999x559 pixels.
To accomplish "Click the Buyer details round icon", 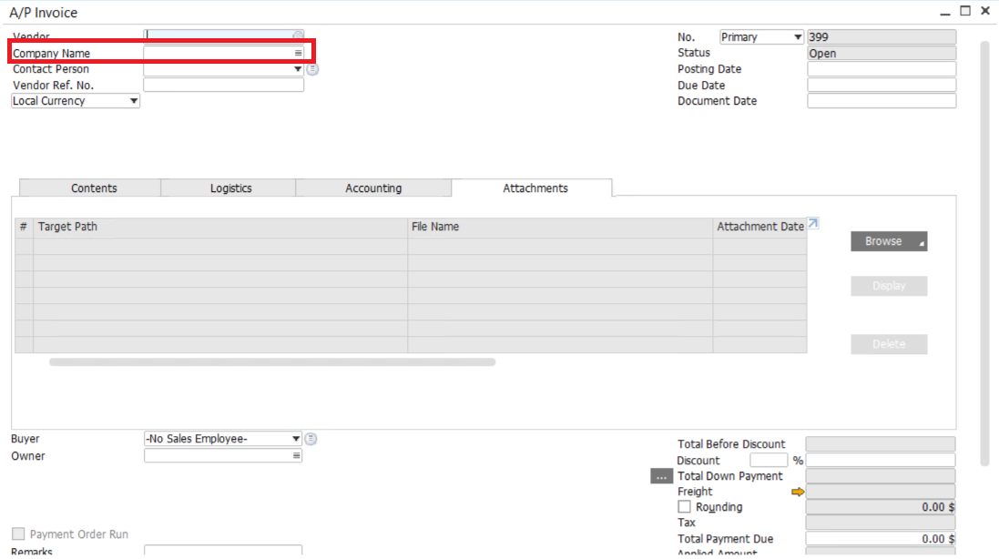I will (x=311, y=439).
